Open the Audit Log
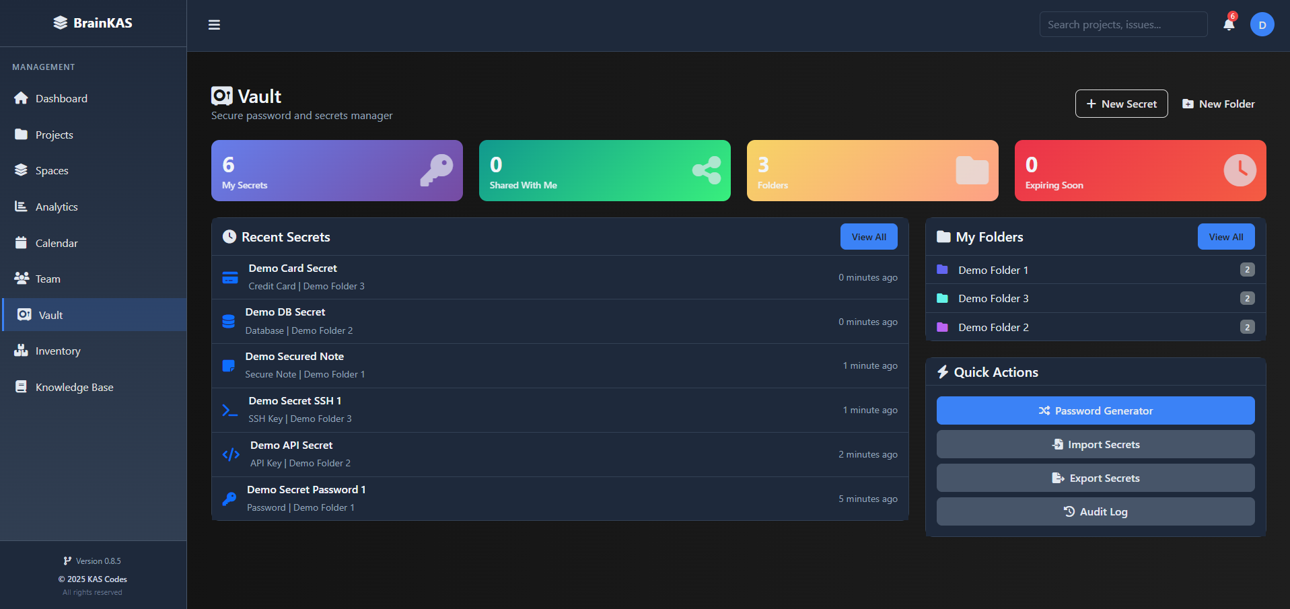Viewport: 1290px width, 609px height. tap(1095, 511)
